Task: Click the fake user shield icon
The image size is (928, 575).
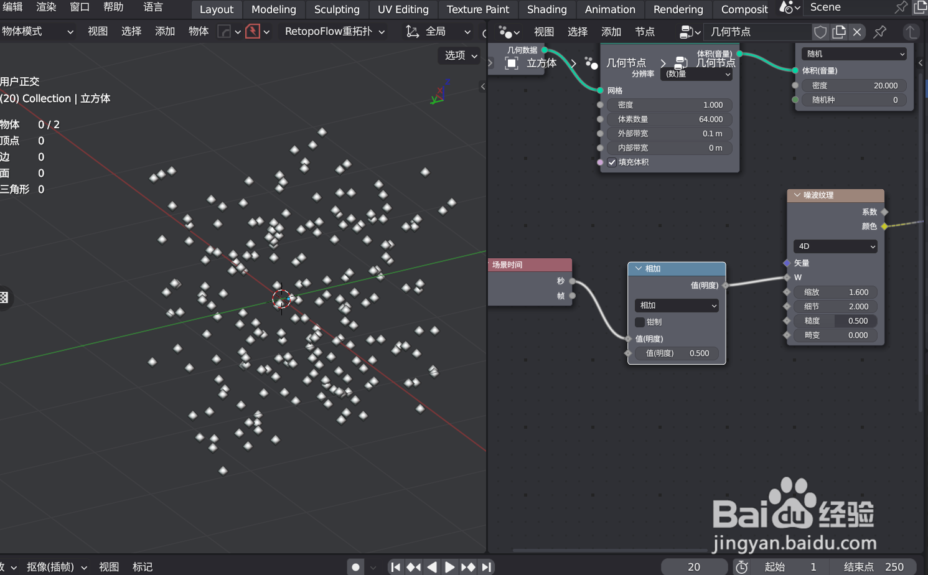Action: [821, 32]
